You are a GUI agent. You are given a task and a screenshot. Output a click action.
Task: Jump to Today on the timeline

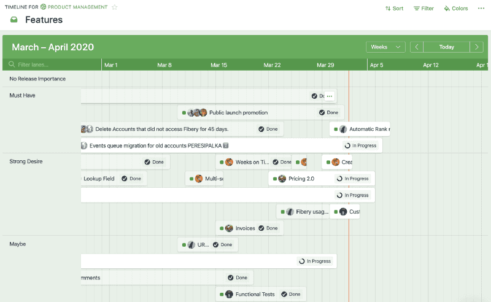click(x=446, y=47)
